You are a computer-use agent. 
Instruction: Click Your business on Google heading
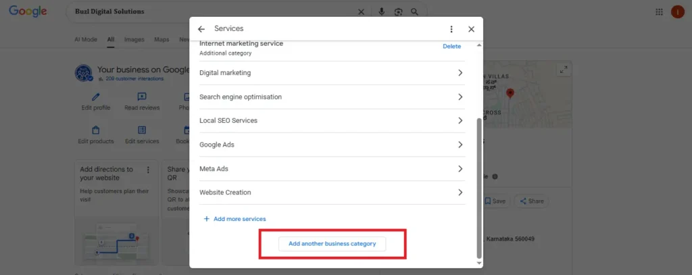pyautogui.click(x=143, y=70)
